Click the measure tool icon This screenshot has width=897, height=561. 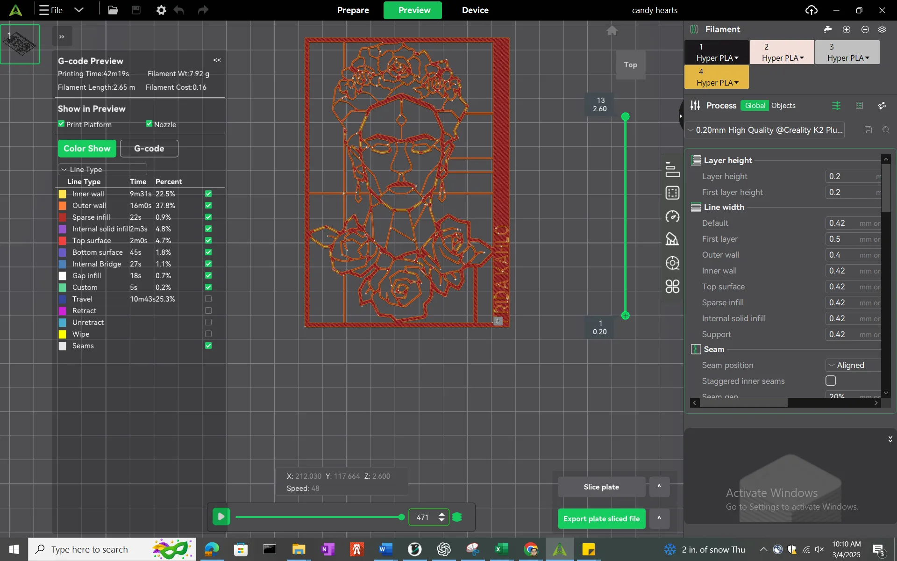tap(672, 239)
